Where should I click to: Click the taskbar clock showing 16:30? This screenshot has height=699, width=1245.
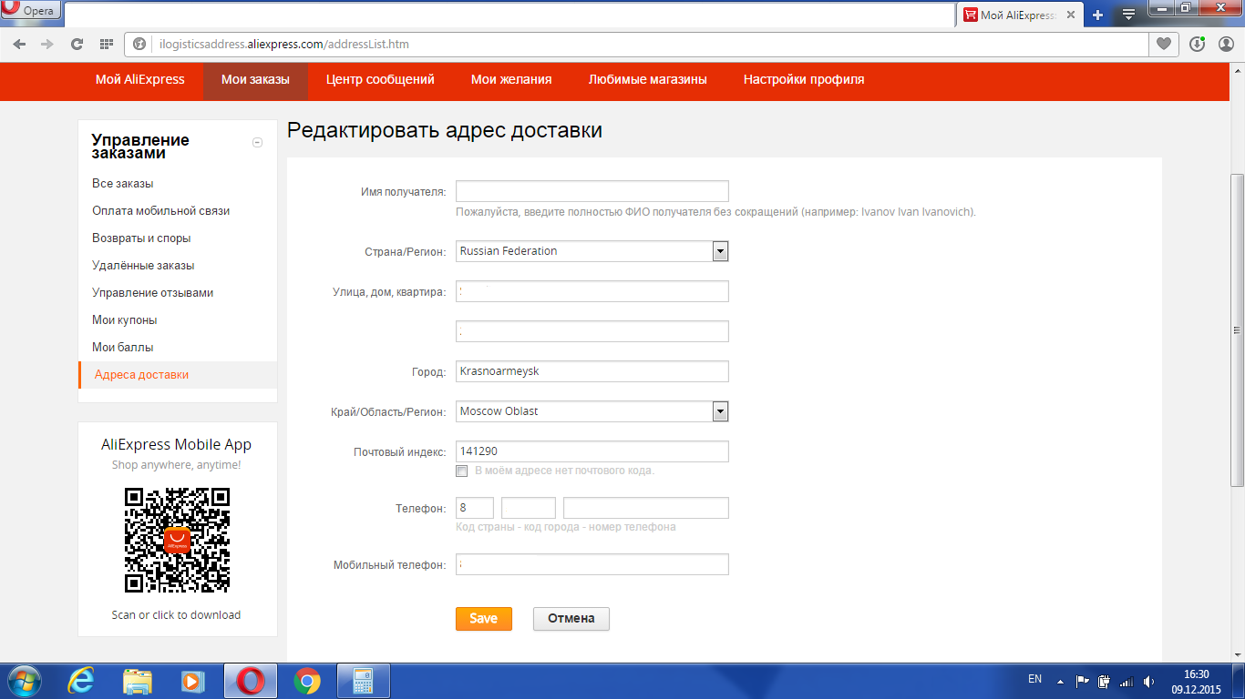point(1196,681)
